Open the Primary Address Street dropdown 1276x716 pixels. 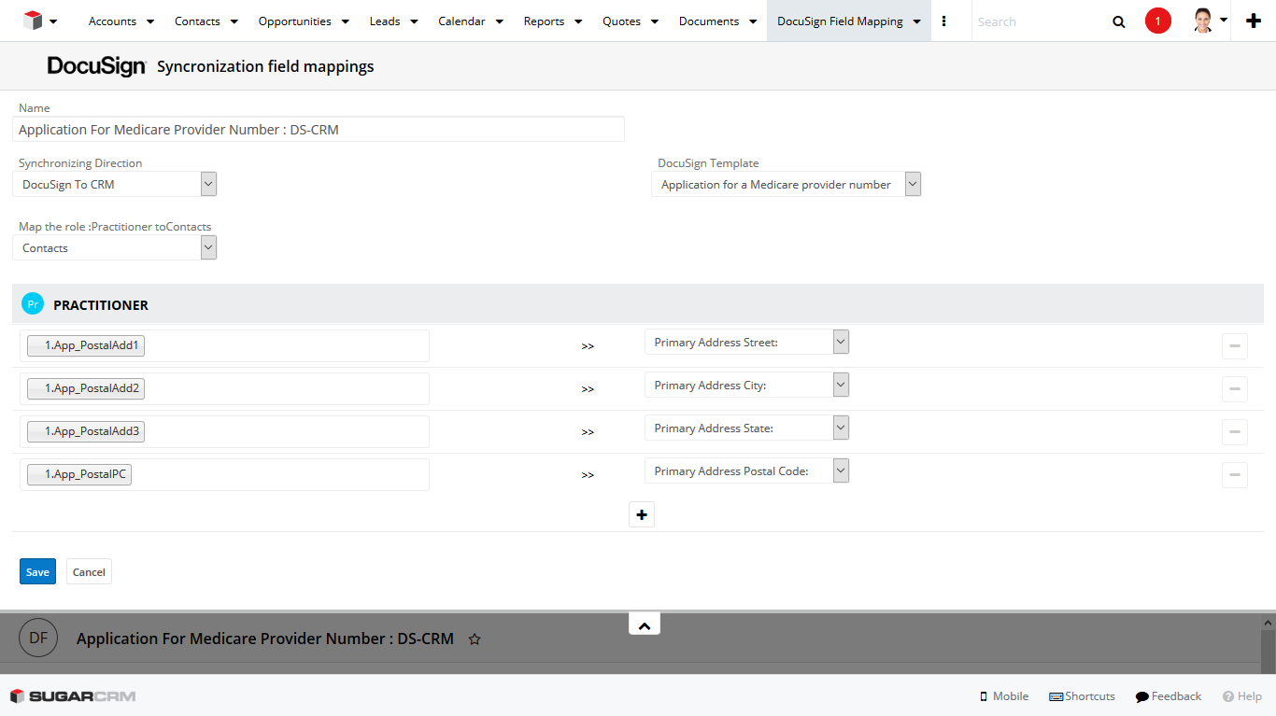[746, 342]
